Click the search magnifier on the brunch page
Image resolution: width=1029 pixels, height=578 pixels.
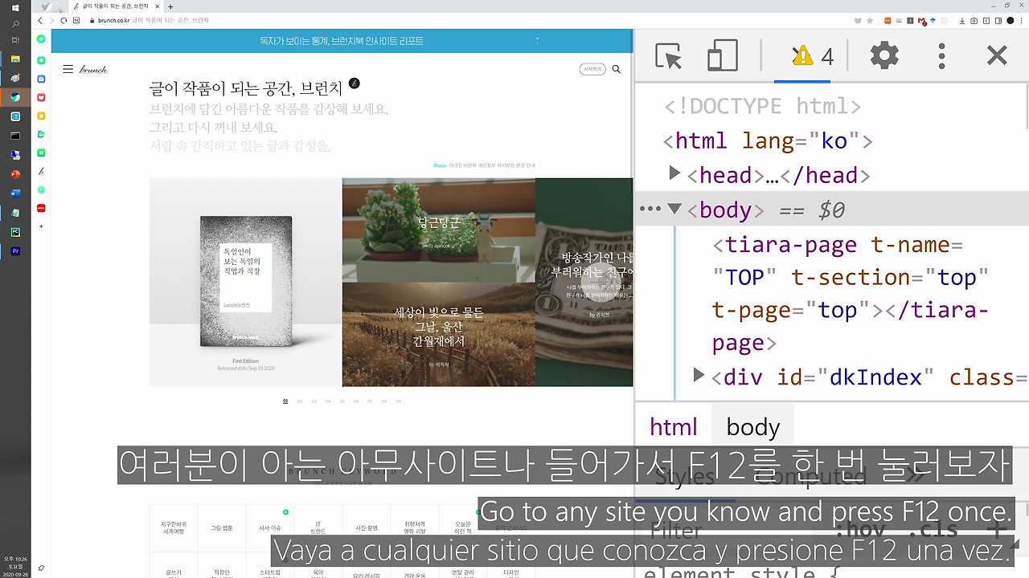pyautogui.click(x=616, y=69)
